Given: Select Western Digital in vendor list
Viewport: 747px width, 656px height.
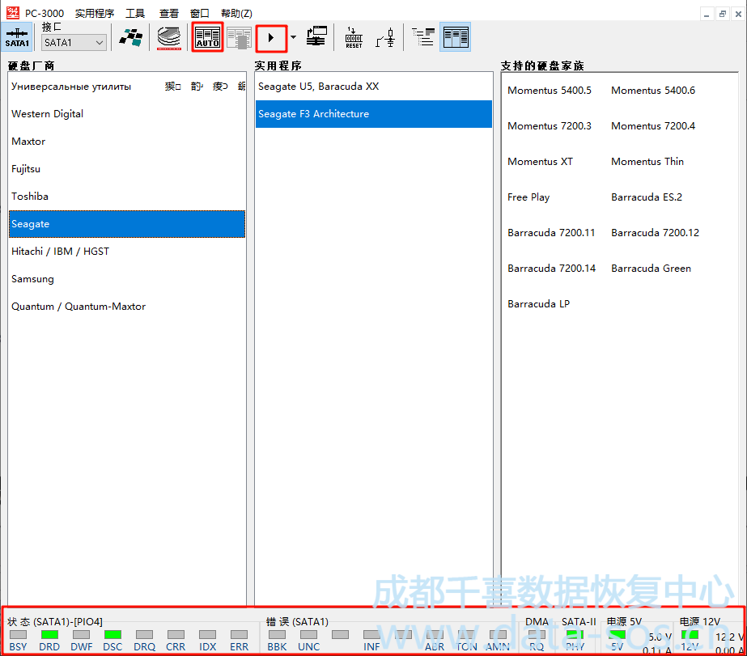Looking at the screenshot, I should point(48,114).
